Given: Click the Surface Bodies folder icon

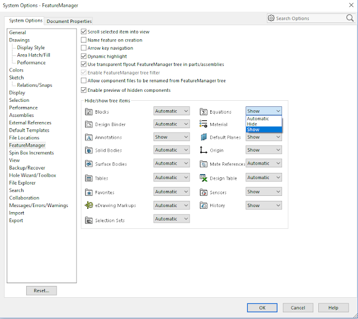Looking at the screenshot, I should [89, 164].
